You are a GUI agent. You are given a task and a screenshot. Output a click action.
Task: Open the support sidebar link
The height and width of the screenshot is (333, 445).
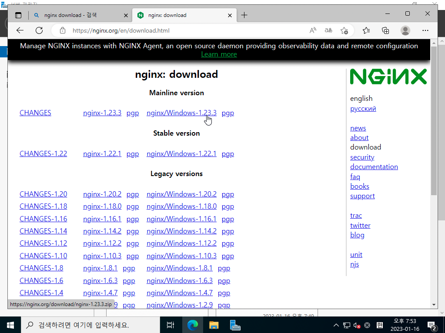(x=362, y=196)
